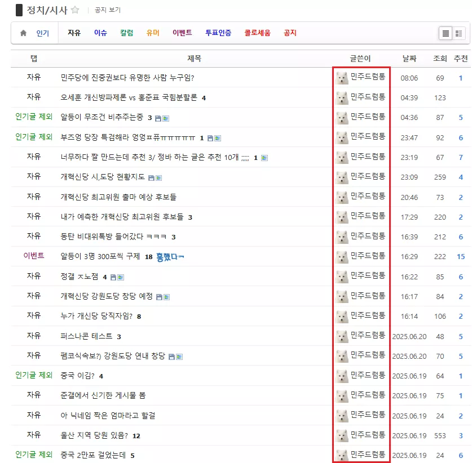
Task: Click the 흥했다 badge on event post
Action: point(170,257)
